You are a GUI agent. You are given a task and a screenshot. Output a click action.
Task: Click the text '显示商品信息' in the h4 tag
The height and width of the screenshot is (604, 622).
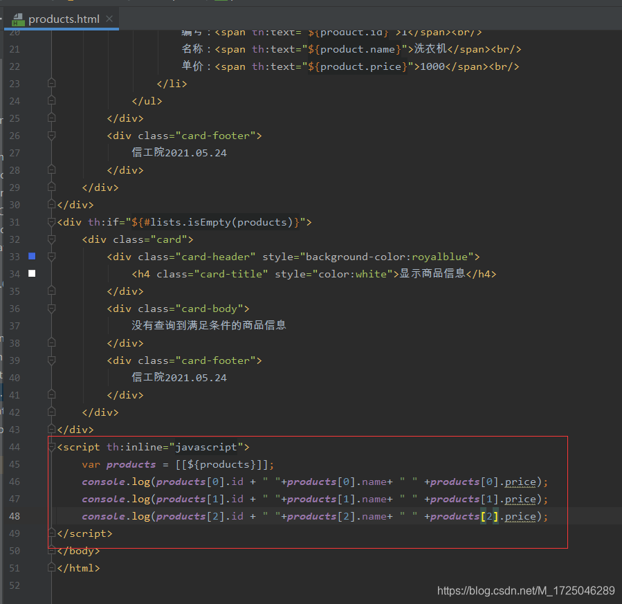point(432,274)
